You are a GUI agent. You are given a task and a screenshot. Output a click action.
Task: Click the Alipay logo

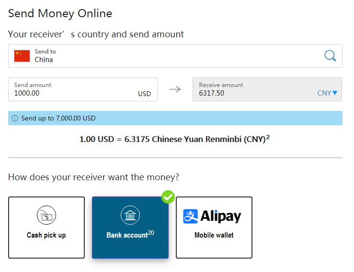tap(212, 217)
